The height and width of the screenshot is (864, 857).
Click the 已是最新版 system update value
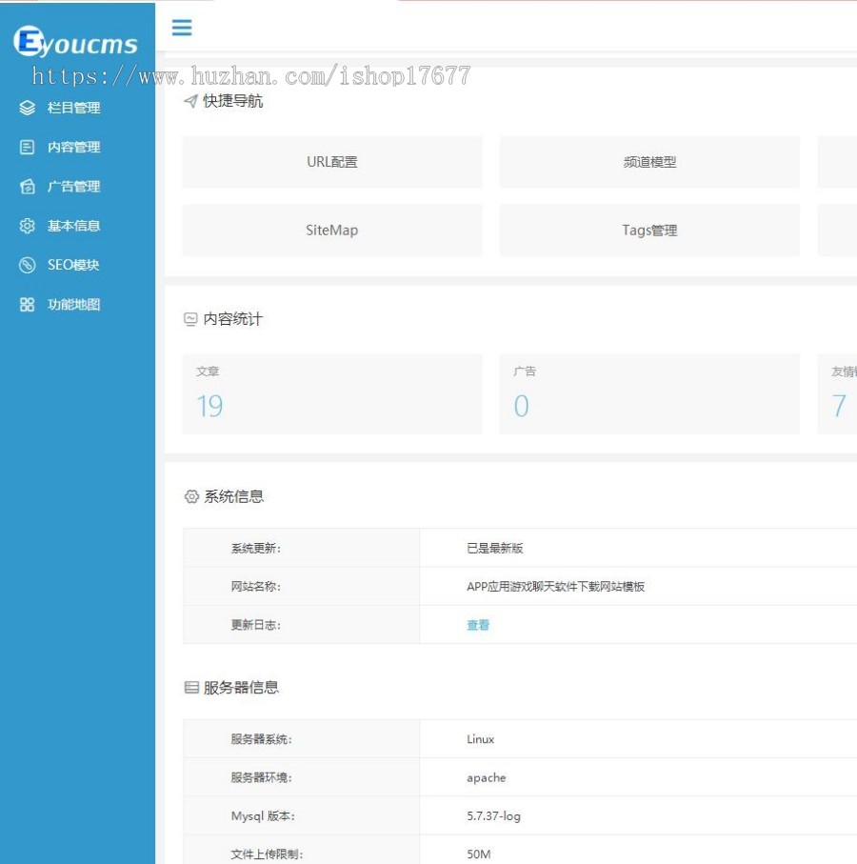tap(494, 549)
